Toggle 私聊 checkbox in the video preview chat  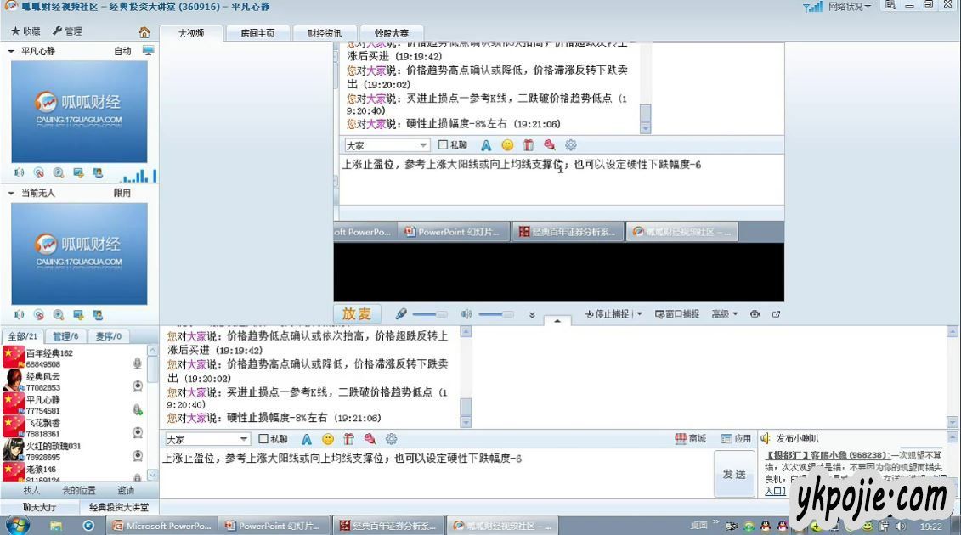coord(443,145)
